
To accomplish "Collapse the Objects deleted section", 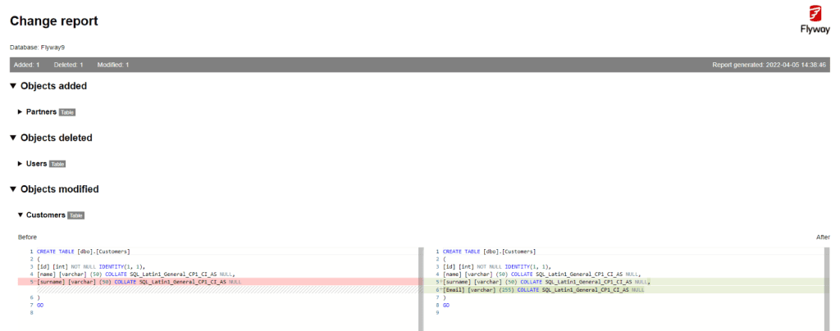I will [13, 138].
